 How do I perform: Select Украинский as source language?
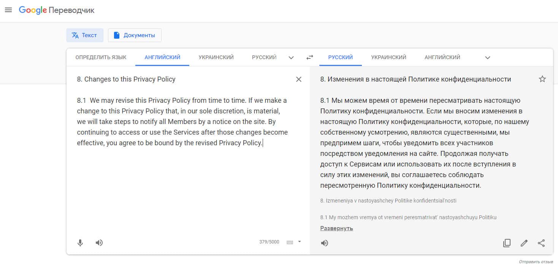click(216, 57)
